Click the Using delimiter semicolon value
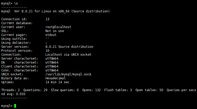The image size is (197, 109). click(46, 43)
